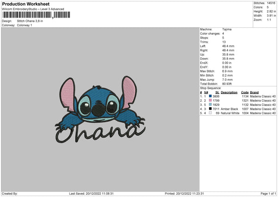Click the Stops value 5

point(223,38)
